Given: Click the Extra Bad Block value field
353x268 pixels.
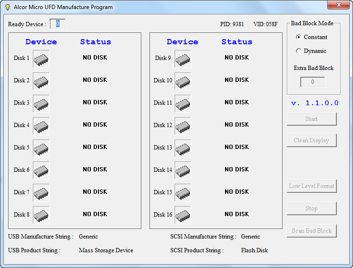Looking at the screenshot, I should 313,82.
